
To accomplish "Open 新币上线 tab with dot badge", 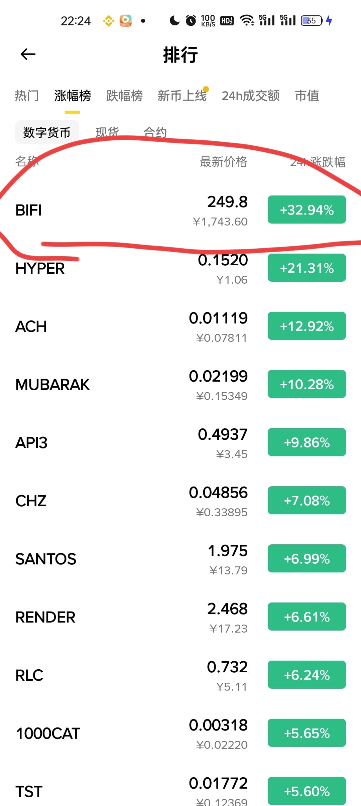I will pyautogui.click(x=183, y=96).
